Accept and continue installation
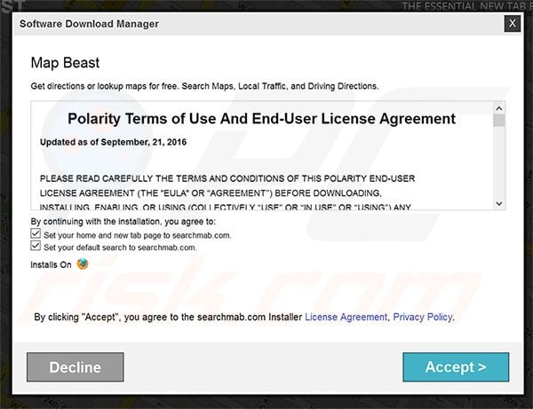 pyautogui.click(x=456, y=367)
